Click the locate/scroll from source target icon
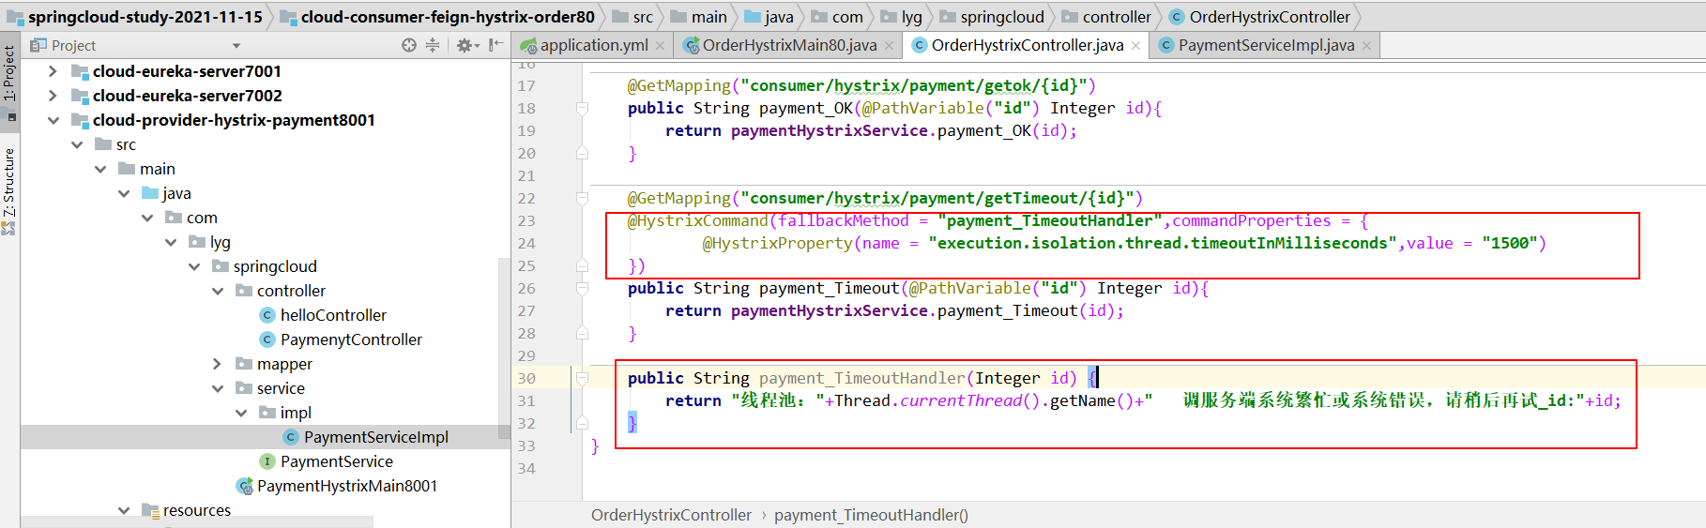1706x528 pixels. click(x=409, y=45)
